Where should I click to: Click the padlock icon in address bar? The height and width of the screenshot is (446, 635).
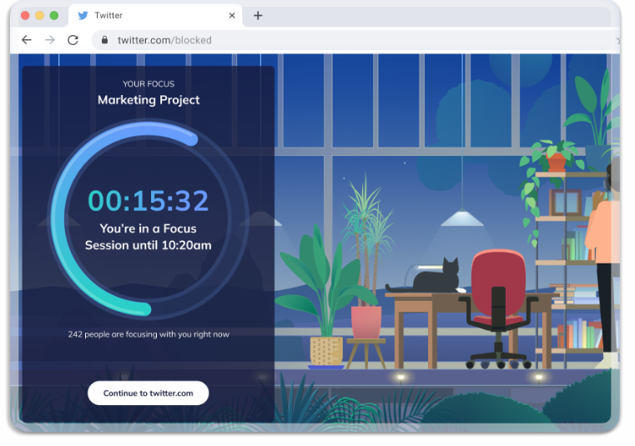(105, 40)
